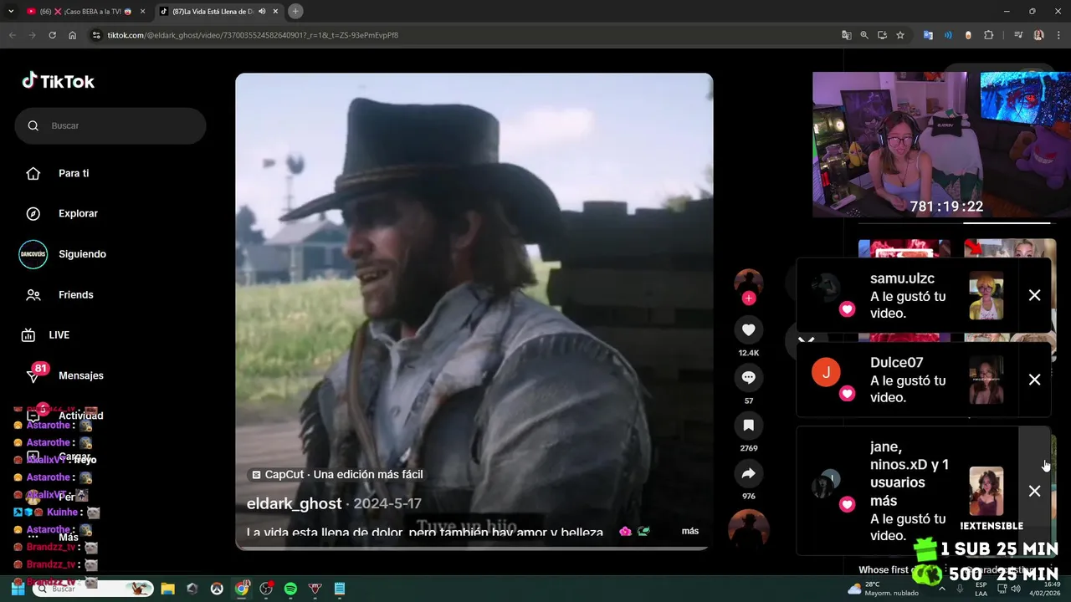
Task: Open a new browser tab
Action: click(295, 11)
